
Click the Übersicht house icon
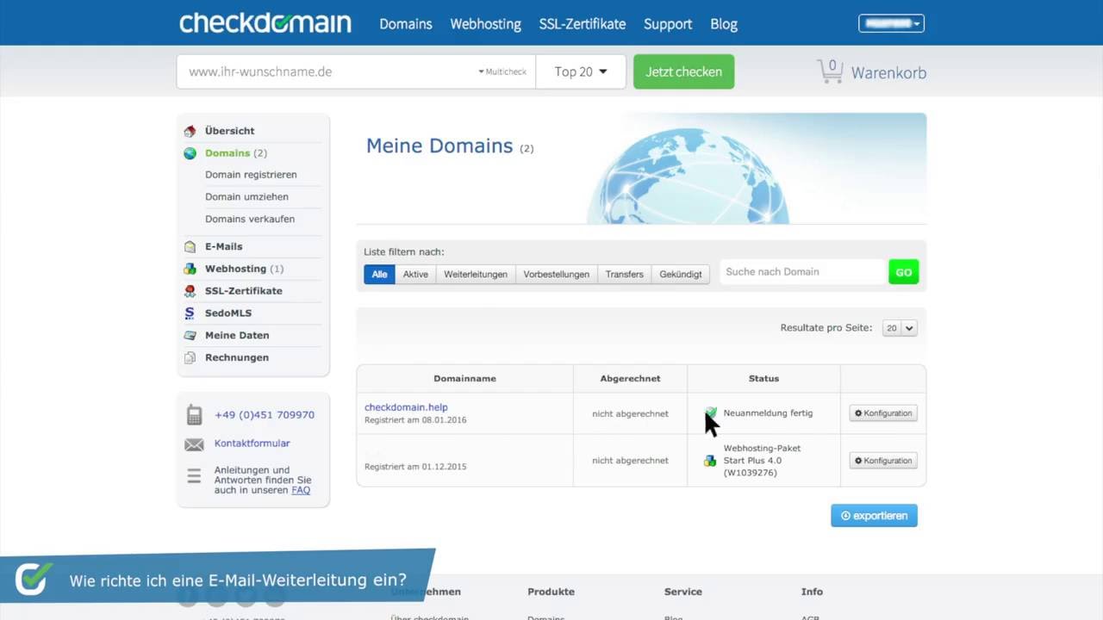point(190,131)
